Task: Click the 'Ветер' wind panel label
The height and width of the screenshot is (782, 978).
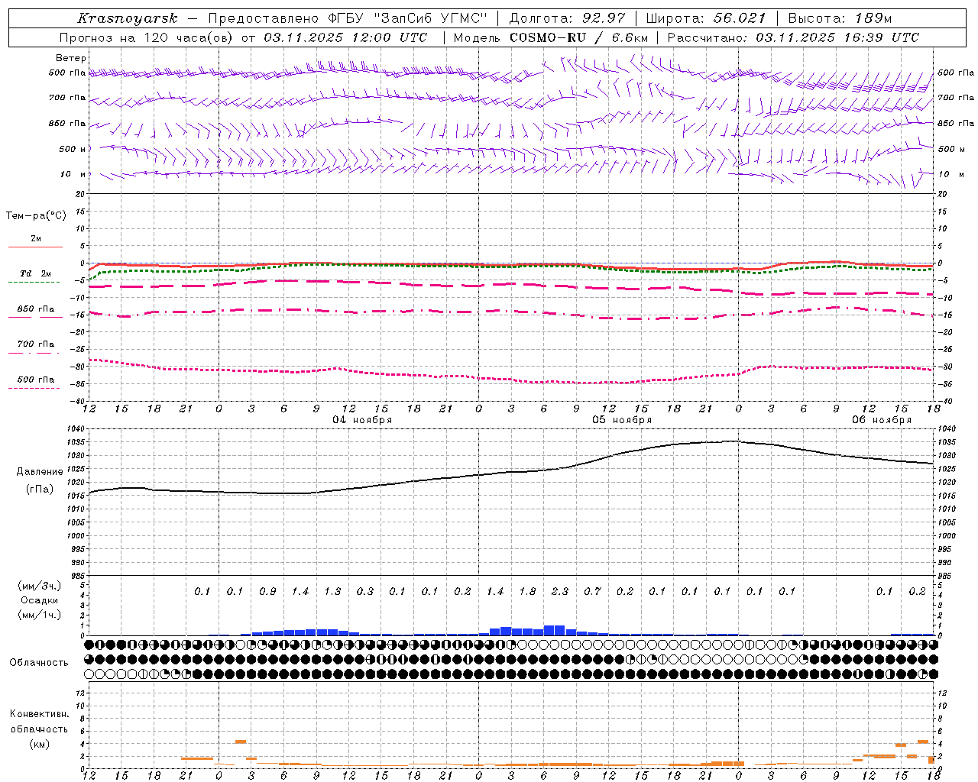Action: point(71,58)
